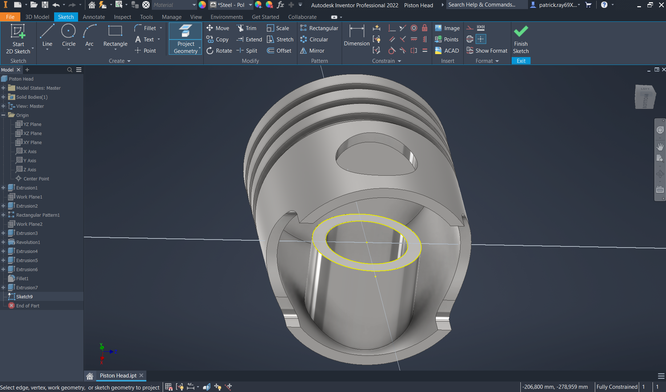Select the Offset tool

[x=279, y=50]
